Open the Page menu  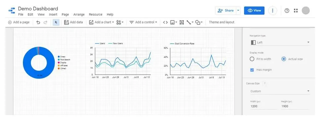click(x=65, y=15)
